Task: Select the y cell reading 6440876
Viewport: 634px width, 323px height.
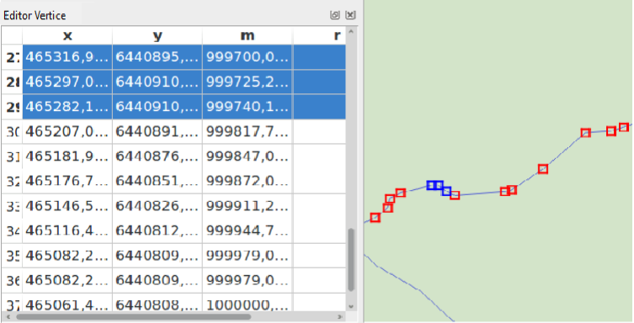Action: tap(157, 156)
